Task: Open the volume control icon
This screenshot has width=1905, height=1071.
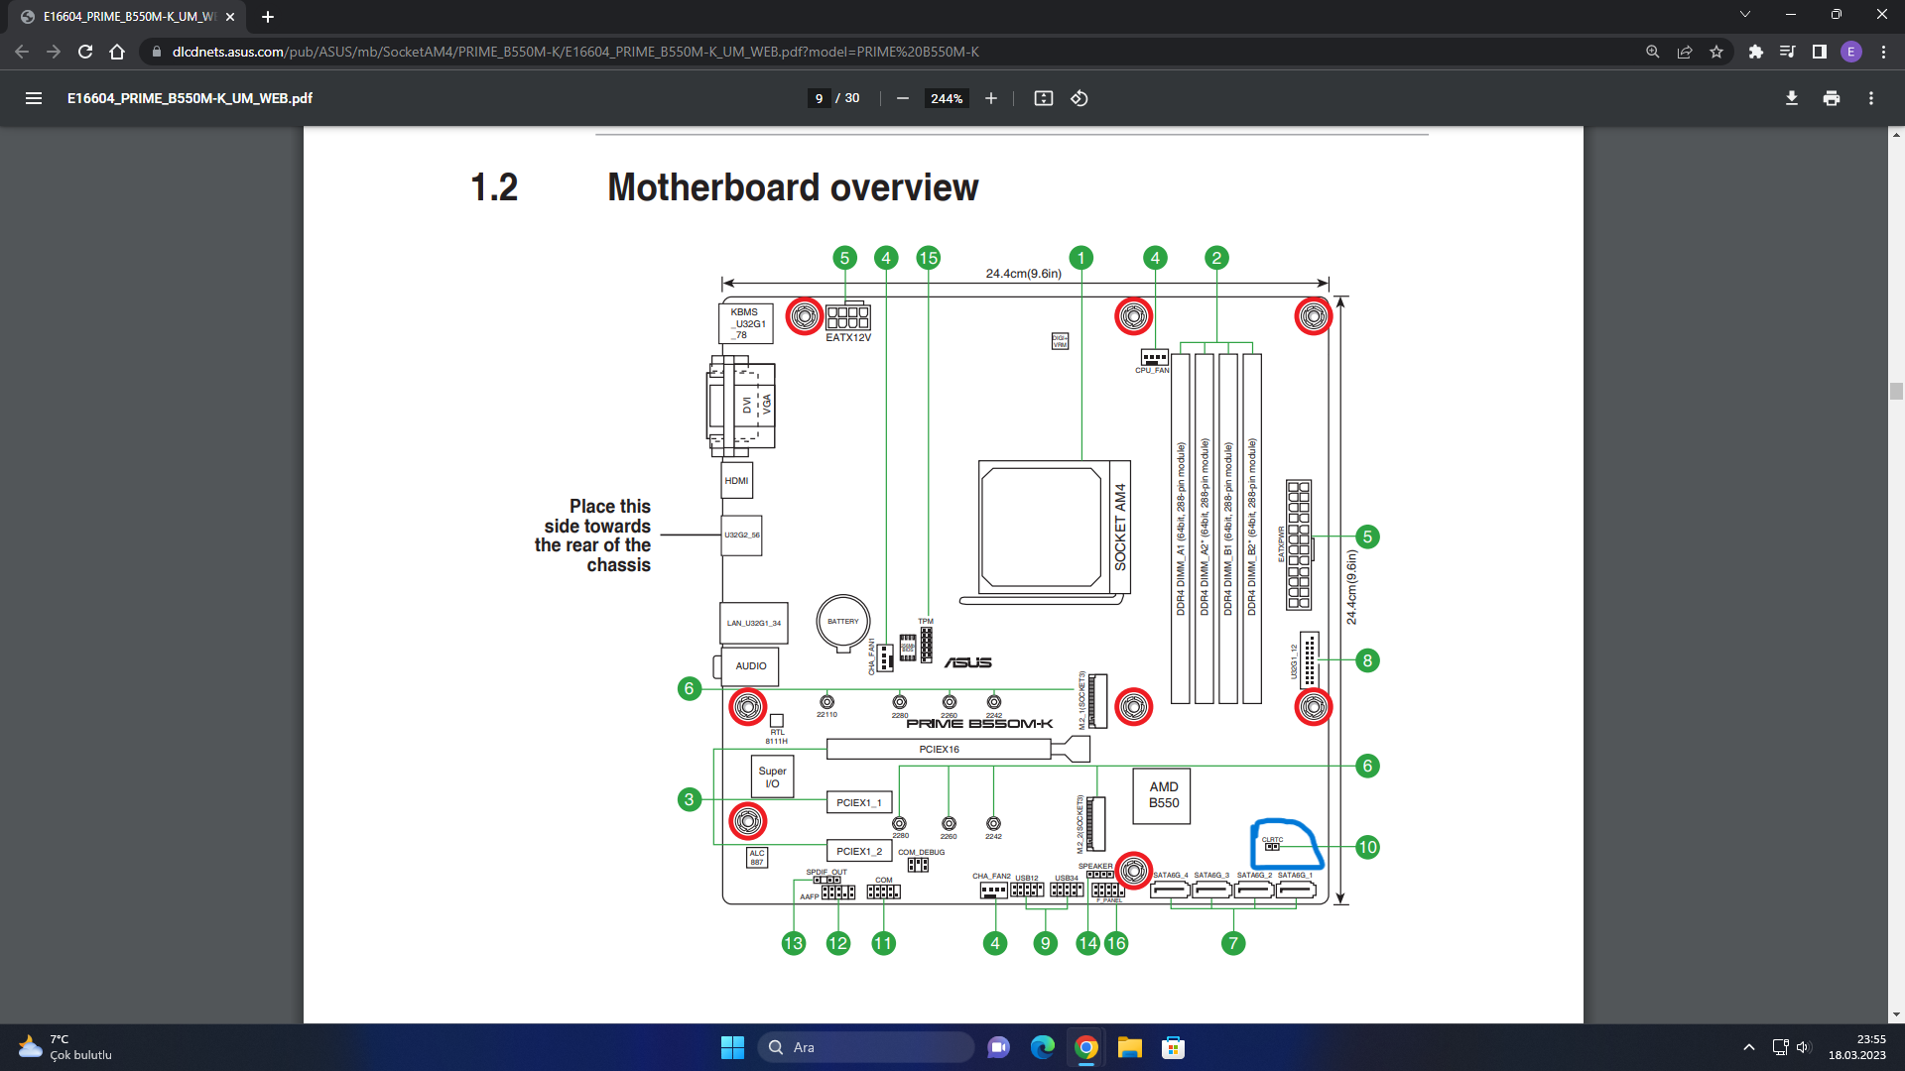Action: pyautogui.click(x=1804, y=1047)
